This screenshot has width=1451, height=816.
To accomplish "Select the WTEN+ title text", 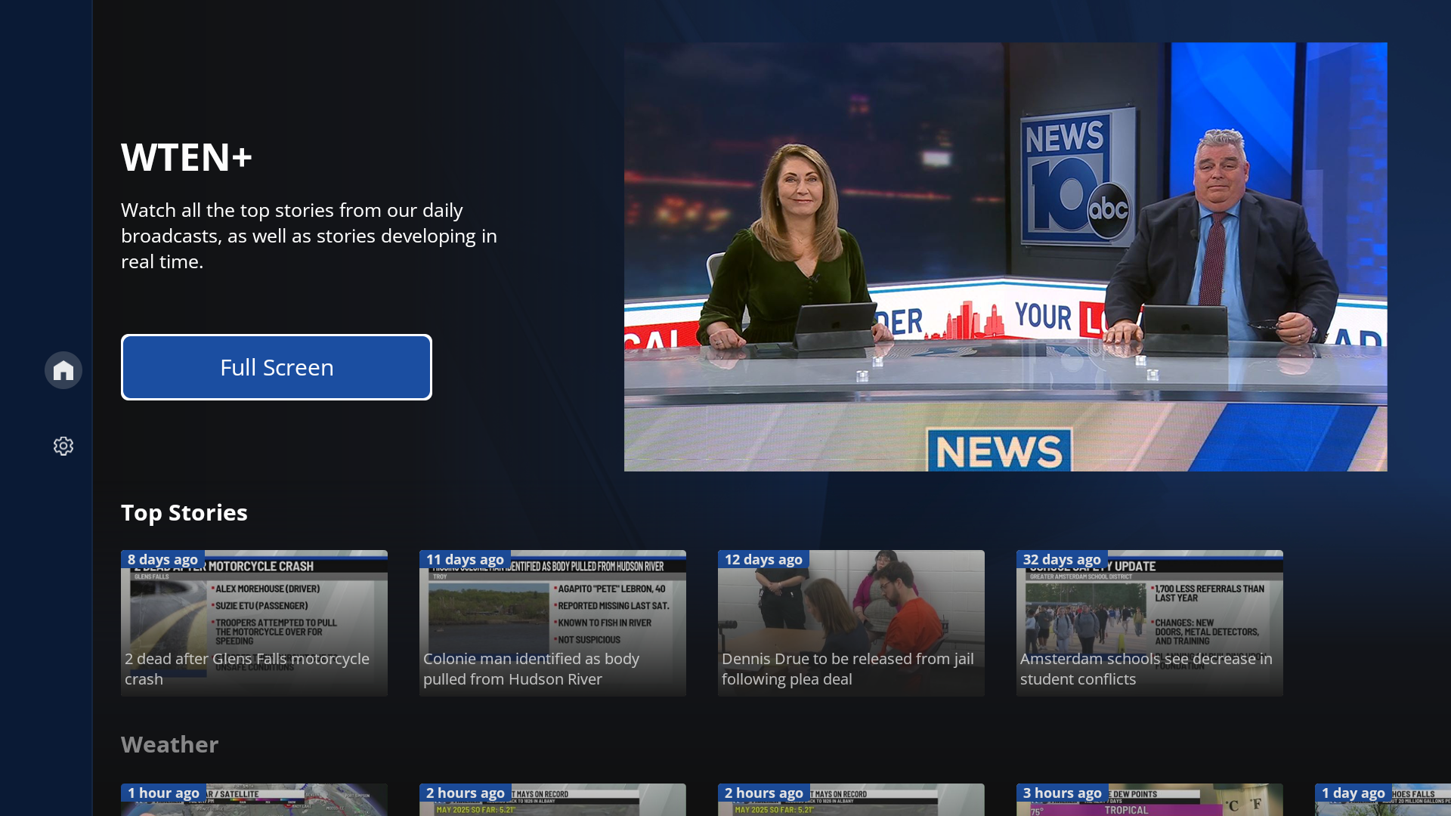I will 187,157.
